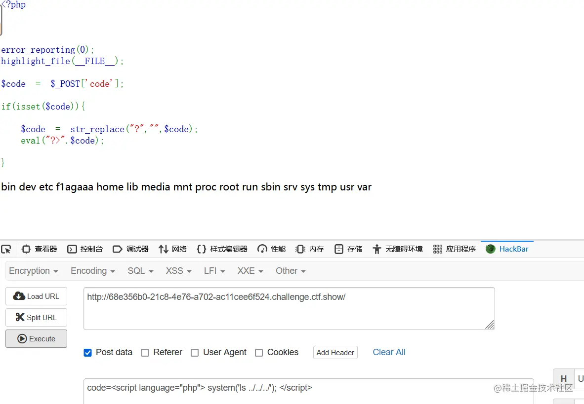This screenshot has width=584, height=404.
Task: Click the H button beside post data
Action: coord(564,379)
